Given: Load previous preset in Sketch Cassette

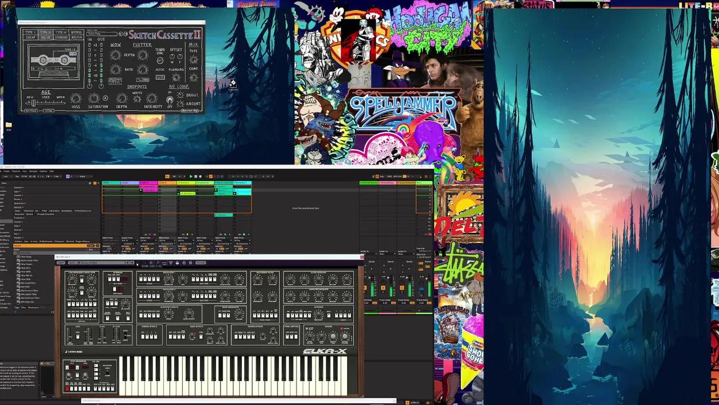Looking at the screenshot, I should pos(120,34).
